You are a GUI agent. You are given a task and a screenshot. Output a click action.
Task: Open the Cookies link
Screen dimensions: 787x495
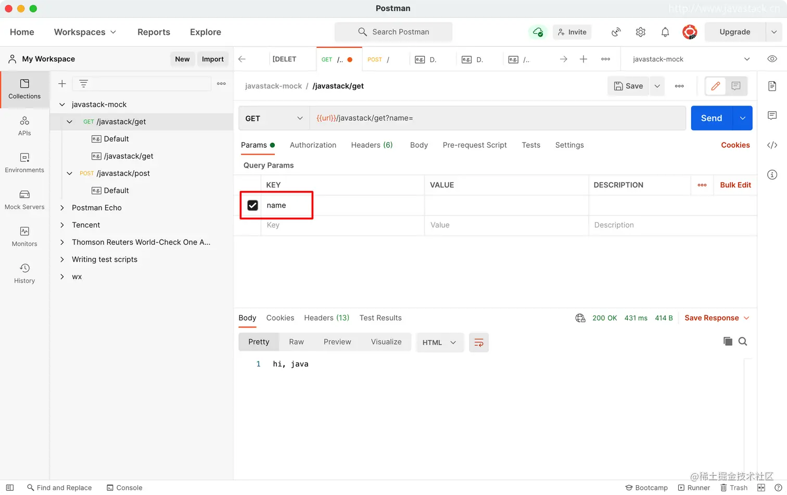tap(735, 145)
